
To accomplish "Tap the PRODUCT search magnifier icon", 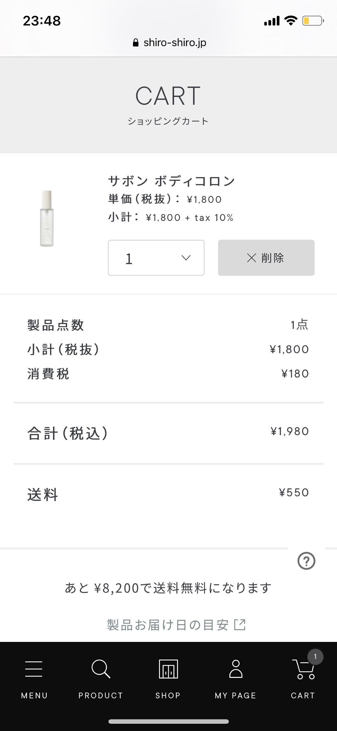I will 101,669.
